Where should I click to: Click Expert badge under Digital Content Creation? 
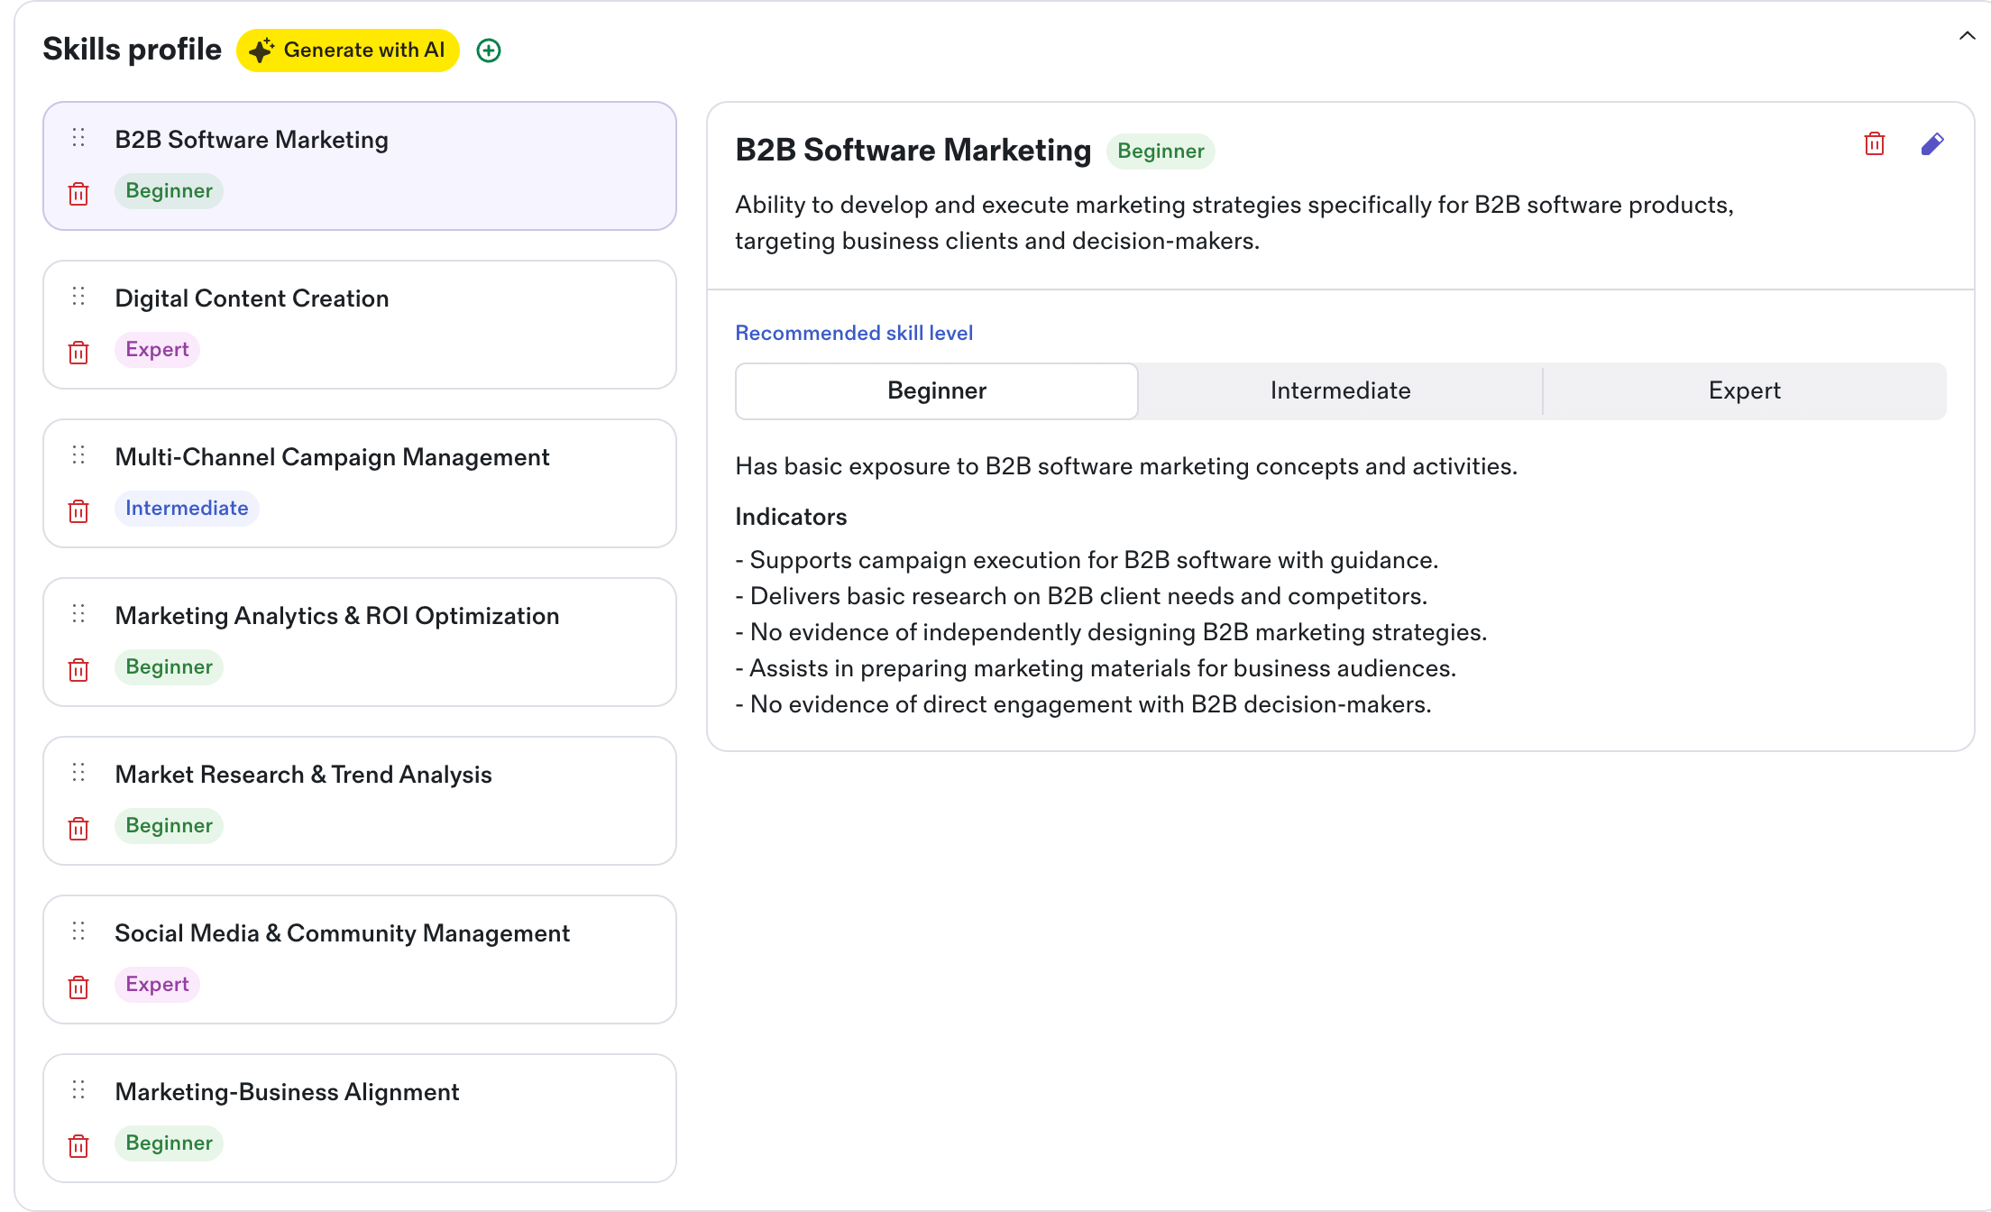pyautogui.click(x=157, y=350)
